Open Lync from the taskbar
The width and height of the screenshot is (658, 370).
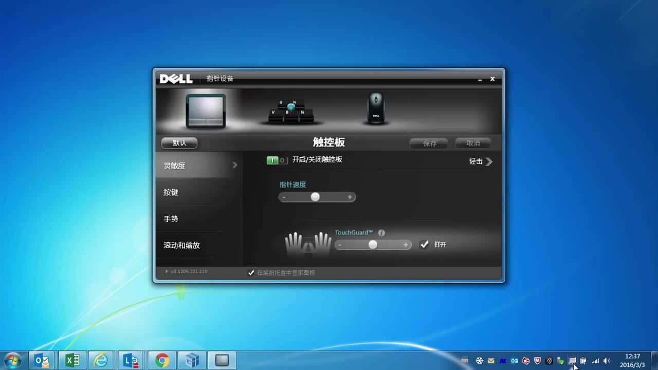click(132, 361)
